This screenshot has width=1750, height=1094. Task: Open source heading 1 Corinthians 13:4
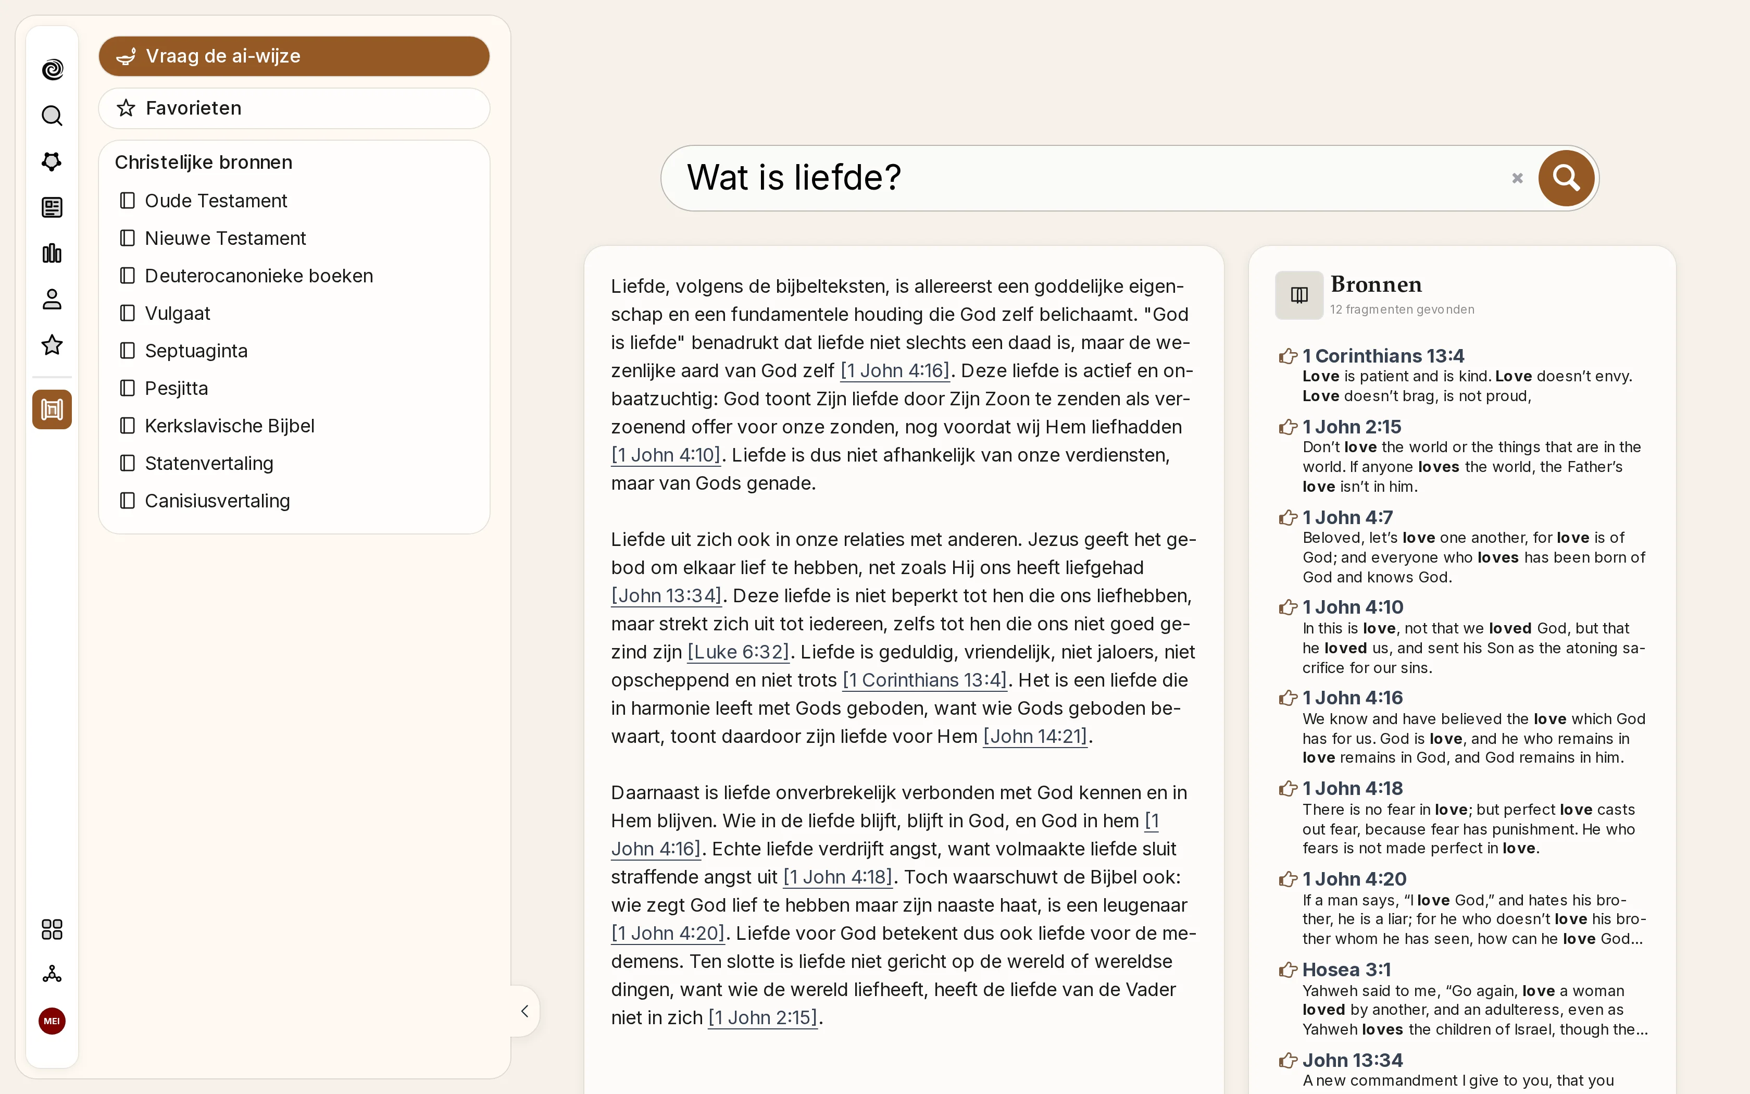tap(1383, 356)
